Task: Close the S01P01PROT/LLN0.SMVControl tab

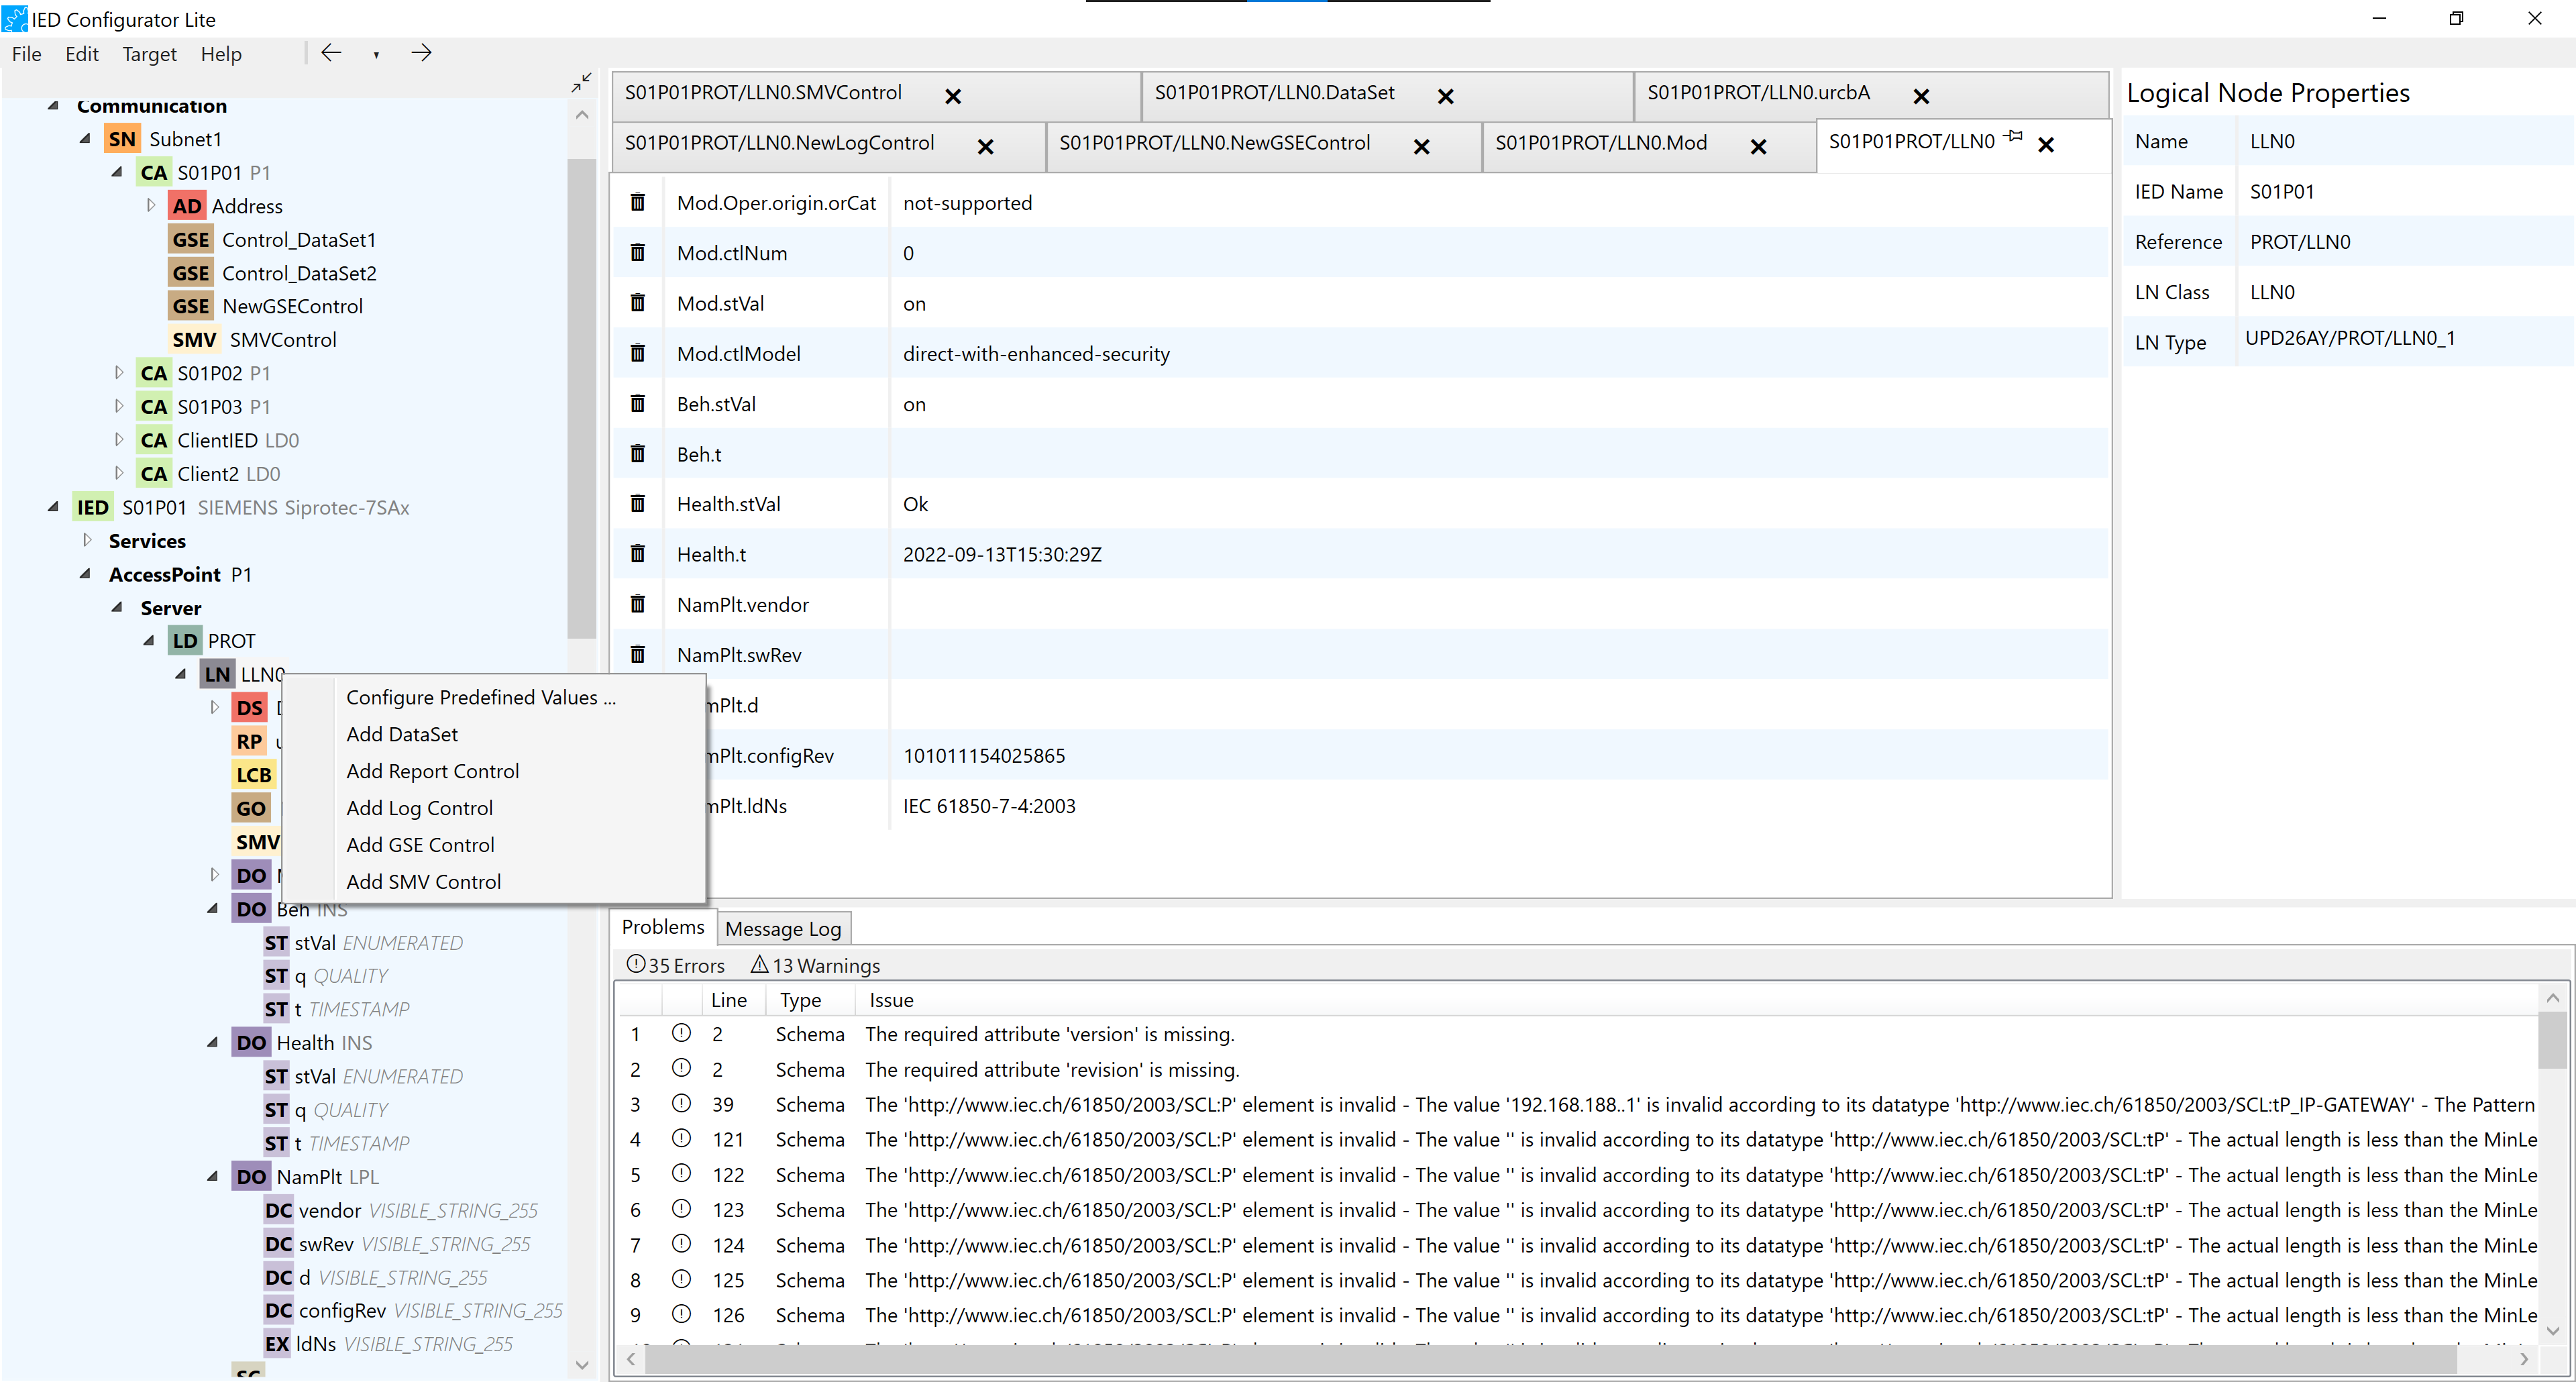Action: pos(953,97)
